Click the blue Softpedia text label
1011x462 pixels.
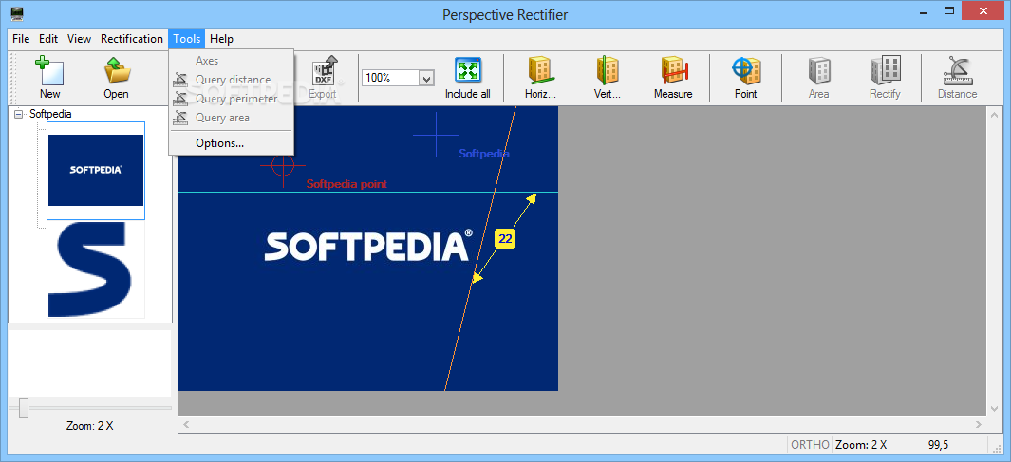[x=483, y=154]
